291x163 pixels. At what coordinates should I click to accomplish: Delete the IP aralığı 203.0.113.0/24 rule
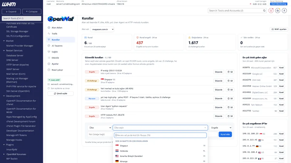click(x=230, y=72)
